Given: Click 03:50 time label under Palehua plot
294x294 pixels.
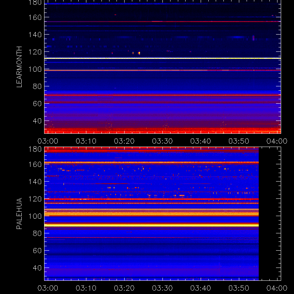Looking at the screenshot, I should 239,288.
